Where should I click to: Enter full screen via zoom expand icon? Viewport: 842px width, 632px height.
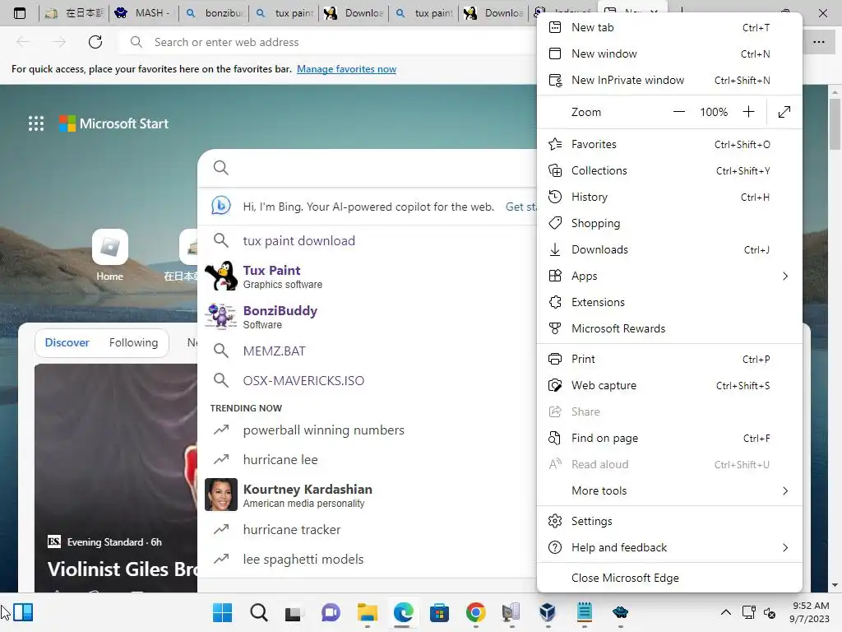point(784,112)
